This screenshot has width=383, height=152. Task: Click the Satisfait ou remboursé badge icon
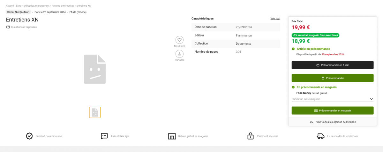tap(29, 136)
